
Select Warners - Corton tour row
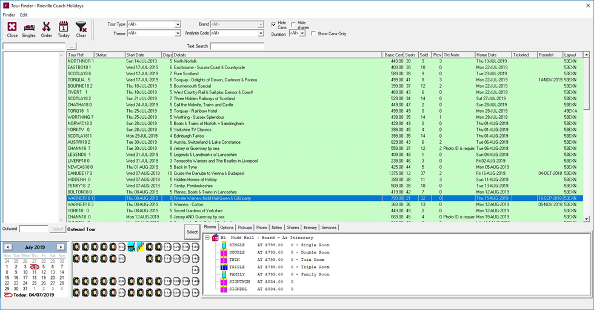325,204
